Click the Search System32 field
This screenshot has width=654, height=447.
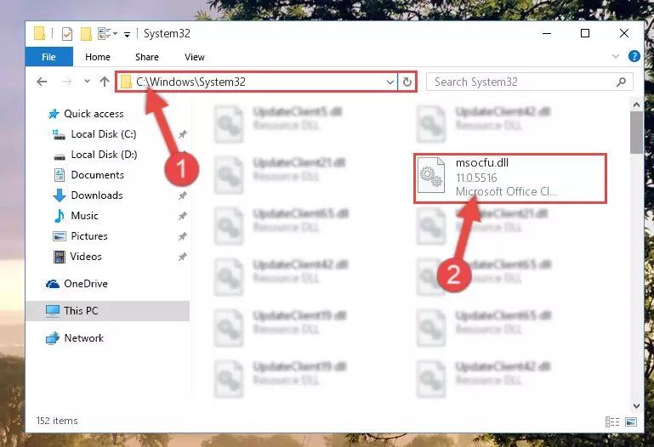(530, 82)
